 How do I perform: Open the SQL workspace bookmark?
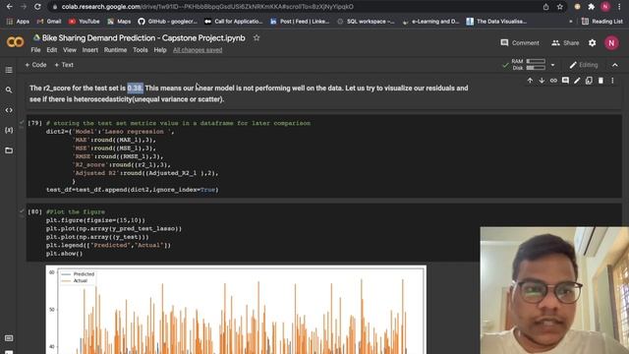click(366, 22)
